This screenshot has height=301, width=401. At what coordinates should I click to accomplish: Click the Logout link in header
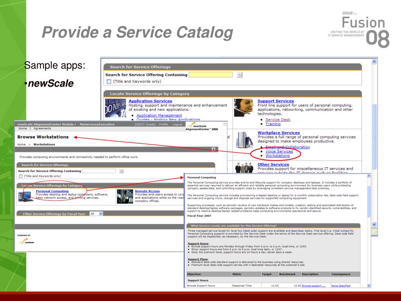click(x=177, y=124)
